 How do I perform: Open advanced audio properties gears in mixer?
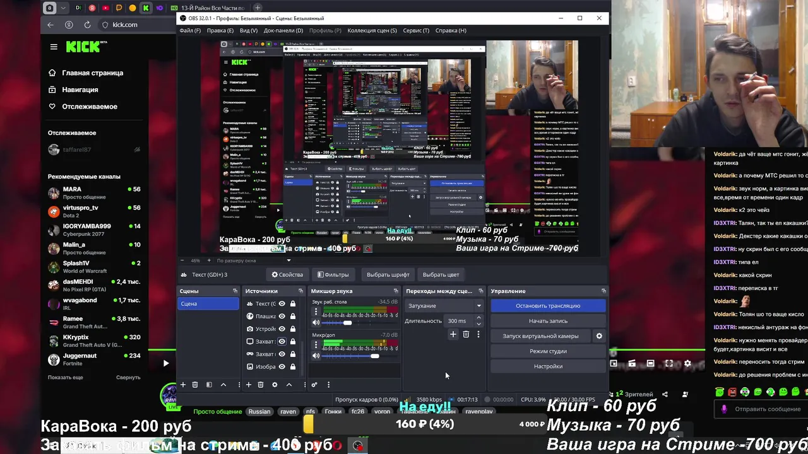[x=314, y=385]
